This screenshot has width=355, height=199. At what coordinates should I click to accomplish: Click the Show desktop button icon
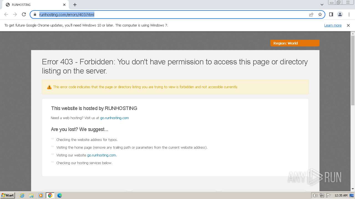352,195
